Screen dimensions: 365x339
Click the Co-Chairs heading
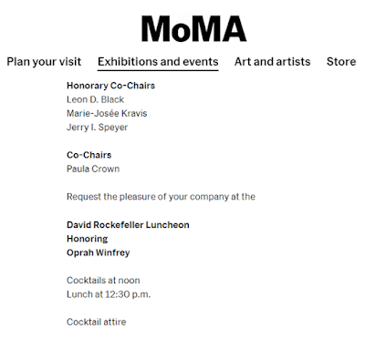tap(89, 155)
